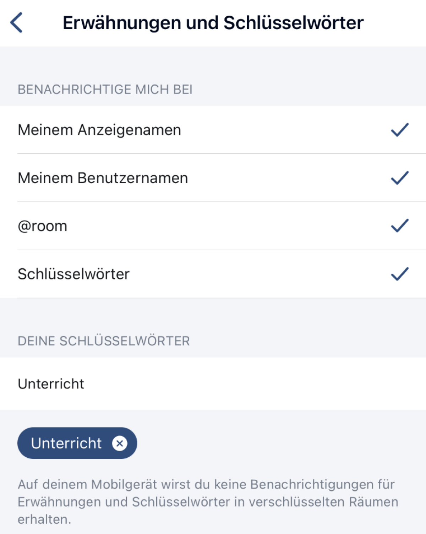Click the checkmark next to Meinem Benutzernamen
Image resolution: width=426 pixels, height=534 pixels.
(x=400, y=178)
